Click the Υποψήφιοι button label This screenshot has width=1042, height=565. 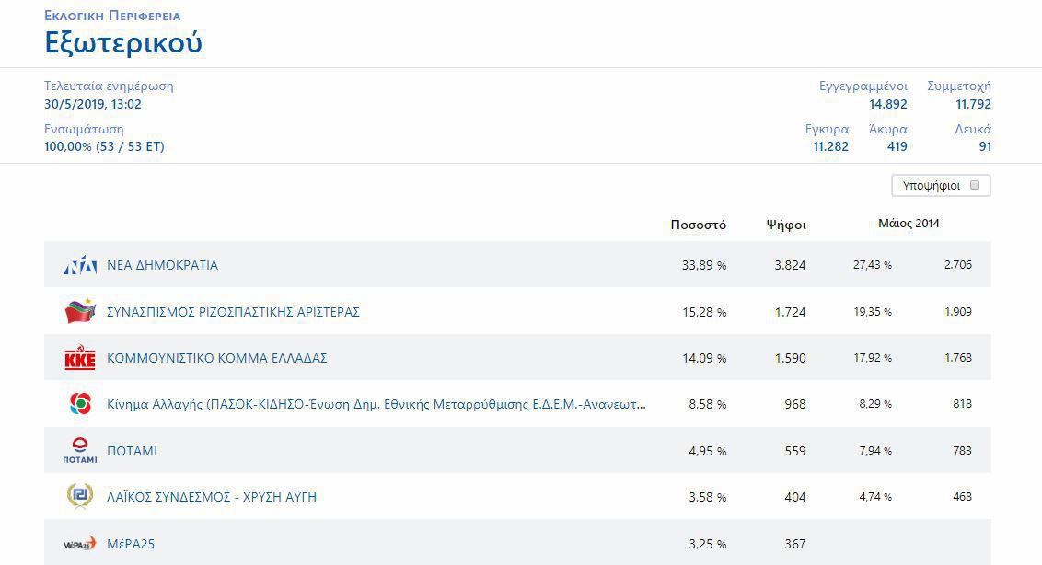(931, 186)
